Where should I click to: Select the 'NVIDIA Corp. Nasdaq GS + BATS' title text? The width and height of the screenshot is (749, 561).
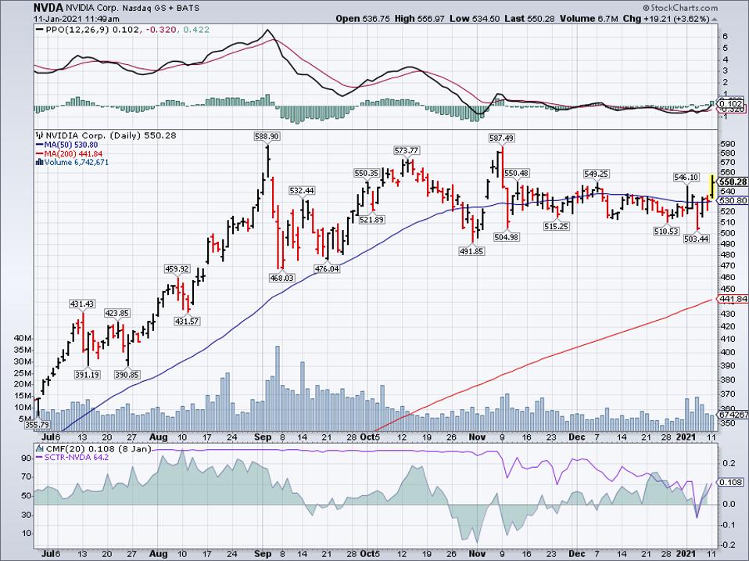pos(132,9)
